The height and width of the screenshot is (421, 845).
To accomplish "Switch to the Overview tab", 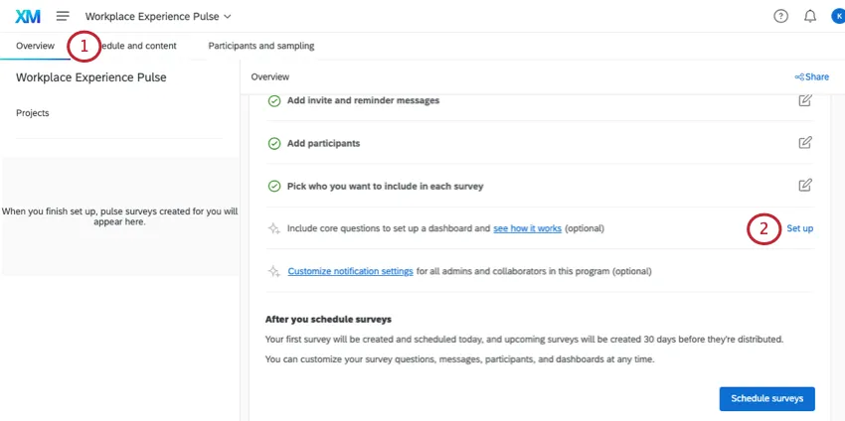I will [35, 46].
